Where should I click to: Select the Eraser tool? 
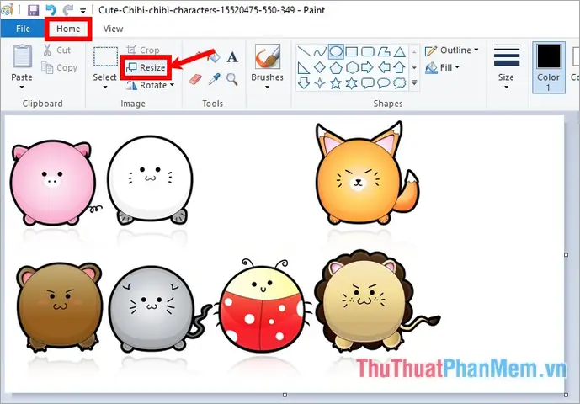[x=195, y=79]
